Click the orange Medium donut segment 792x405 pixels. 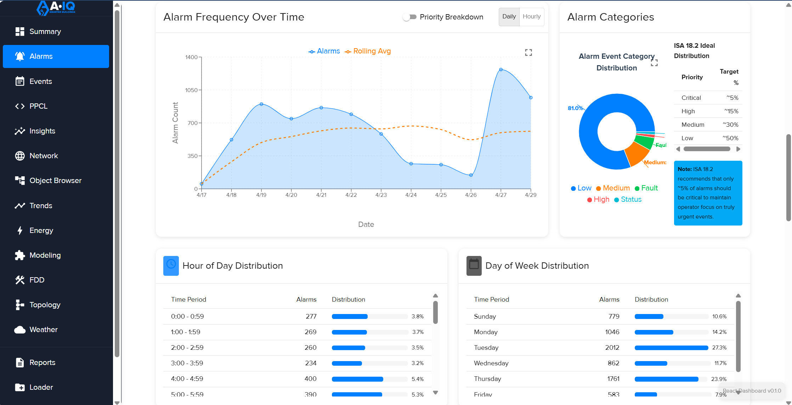(638, 154)
